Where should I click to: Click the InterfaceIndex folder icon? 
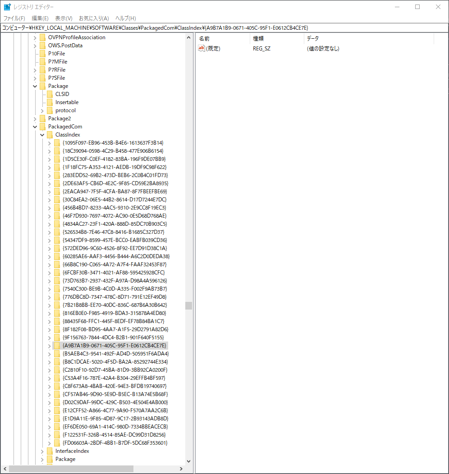pos(50,451)
